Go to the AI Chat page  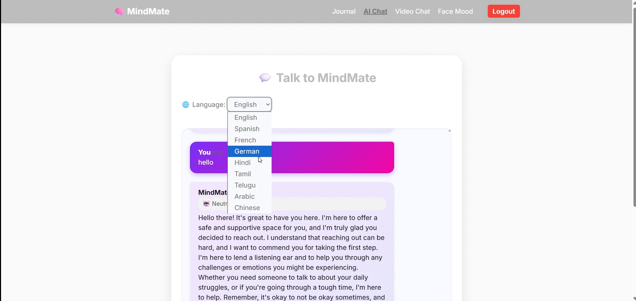coord(375,11)
